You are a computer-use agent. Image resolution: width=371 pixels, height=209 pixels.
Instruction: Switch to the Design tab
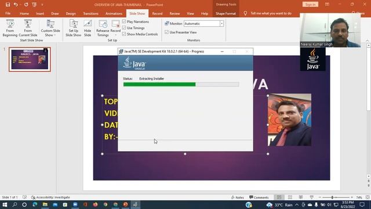click(71, 13)
